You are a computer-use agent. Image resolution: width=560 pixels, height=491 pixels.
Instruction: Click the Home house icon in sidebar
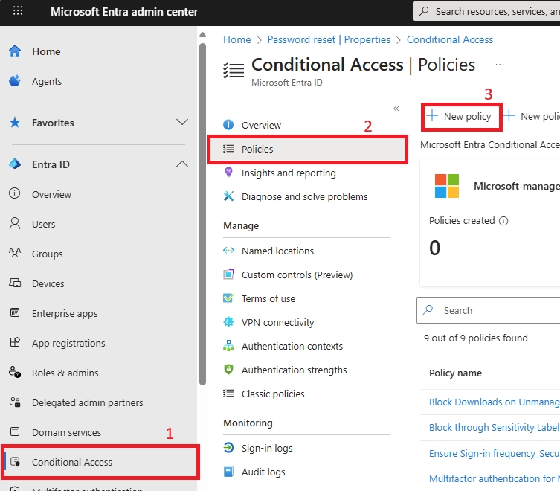tap(15, 51)
